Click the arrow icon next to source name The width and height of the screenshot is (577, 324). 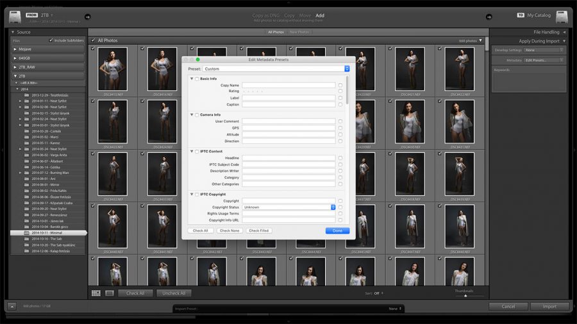[87, 17]
